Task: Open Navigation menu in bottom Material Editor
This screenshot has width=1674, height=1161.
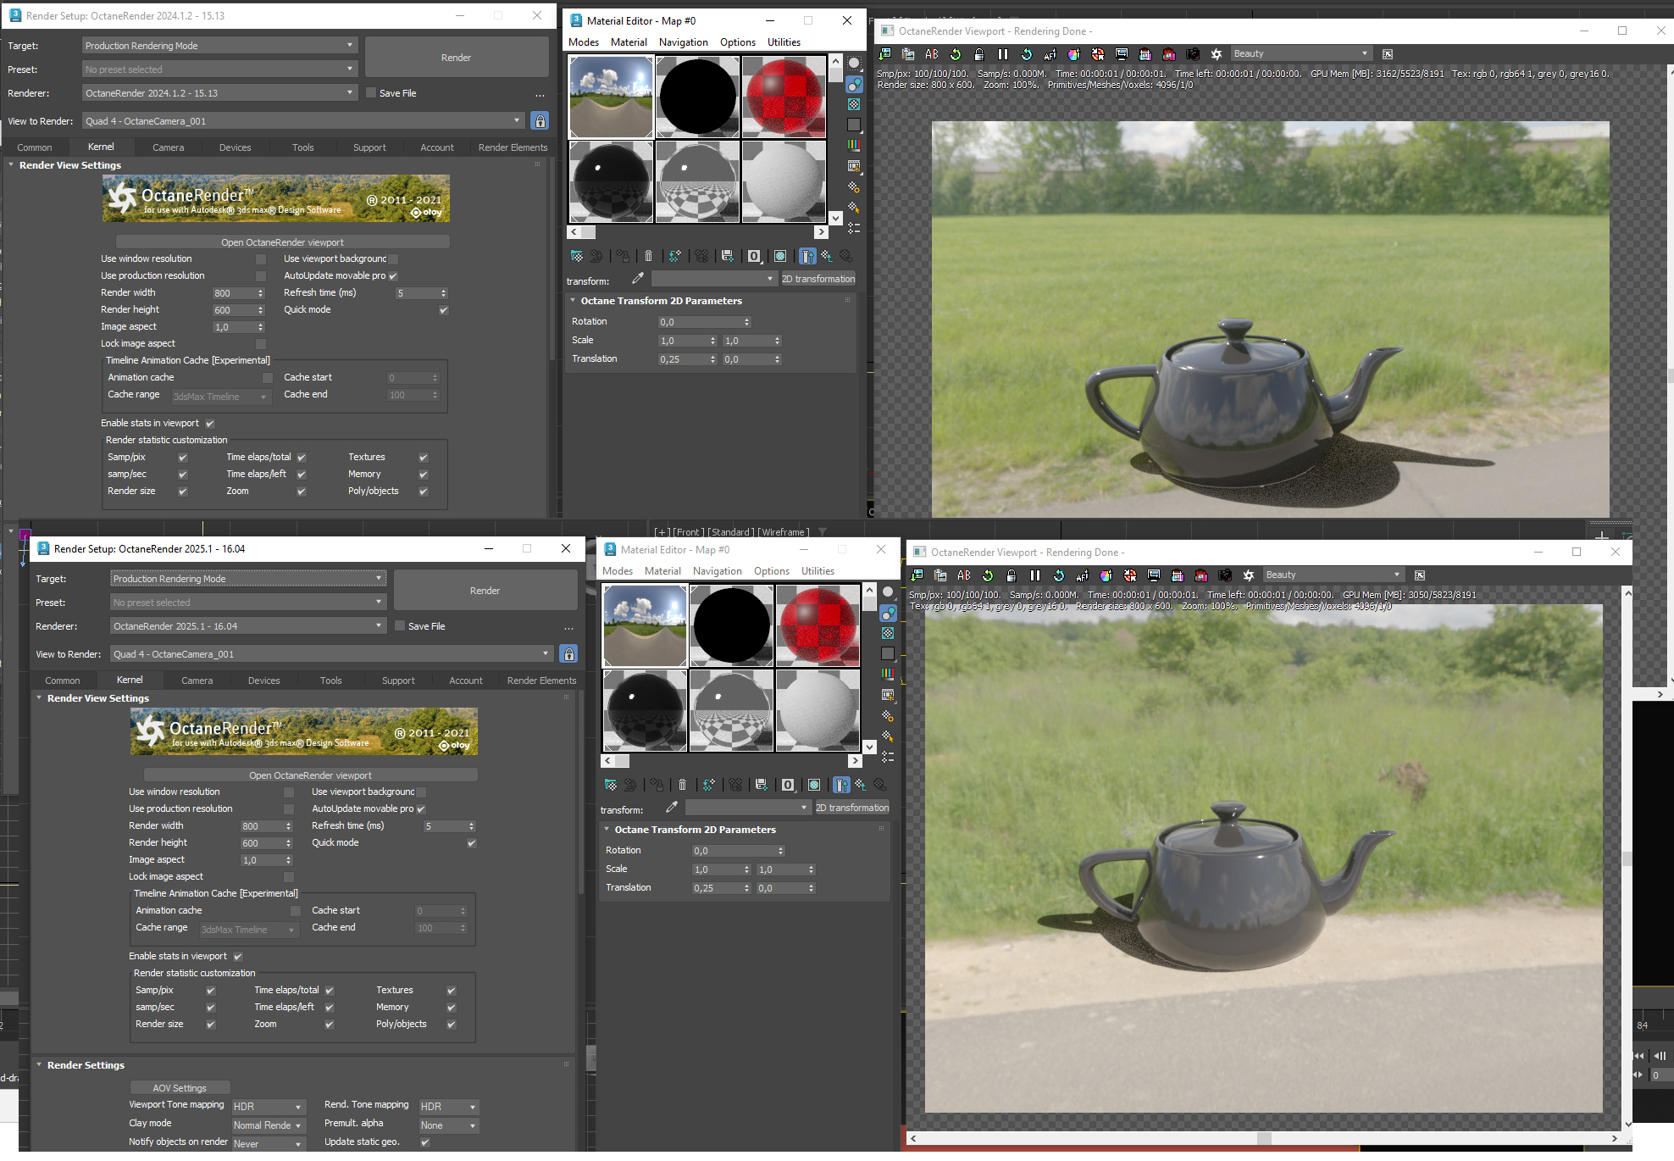Action: click(717, 571)
